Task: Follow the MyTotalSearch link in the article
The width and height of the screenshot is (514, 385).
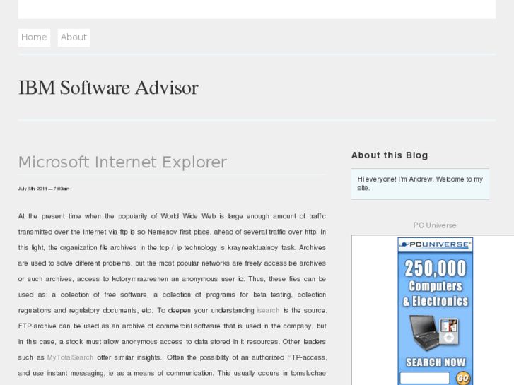Action: pos(70,357)
